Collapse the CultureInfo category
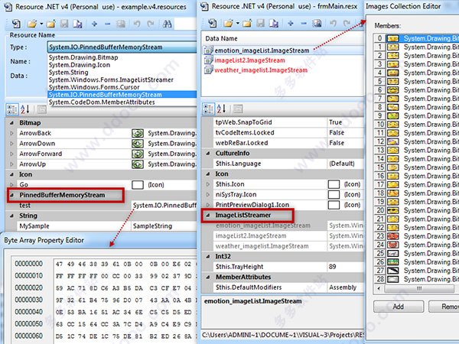The image size is (459, 344). 208,154
